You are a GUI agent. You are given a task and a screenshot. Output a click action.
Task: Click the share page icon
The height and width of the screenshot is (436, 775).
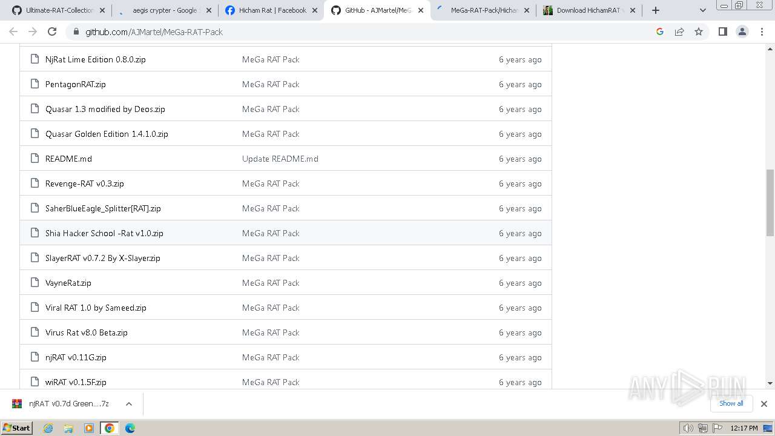click(679, 31)
